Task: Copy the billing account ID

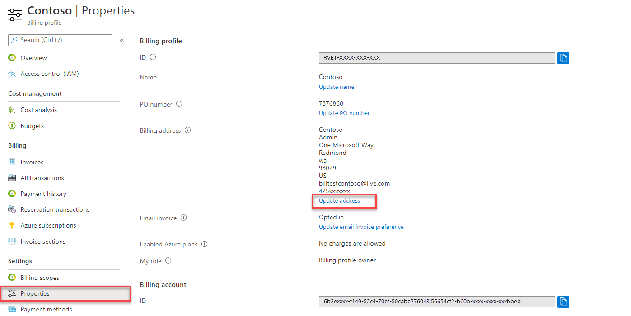Action: 563,302
